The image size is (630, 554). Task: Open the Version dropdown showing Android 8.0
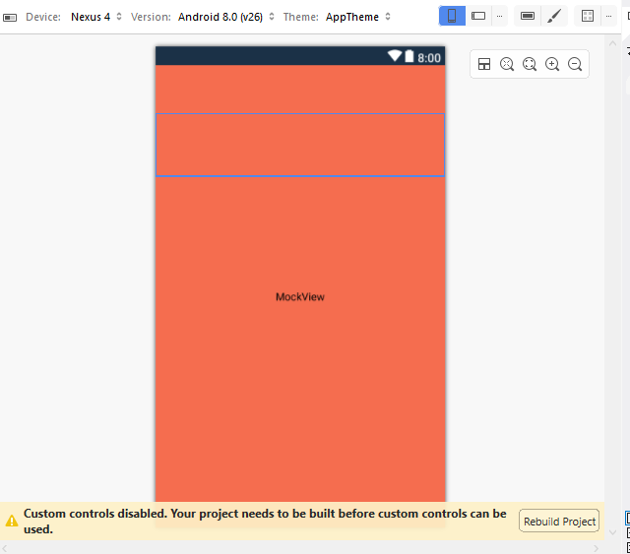point(225,17)
